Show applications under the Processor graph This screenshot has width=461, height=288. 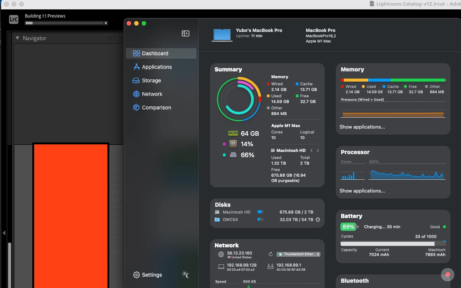(x=362, y=191)
